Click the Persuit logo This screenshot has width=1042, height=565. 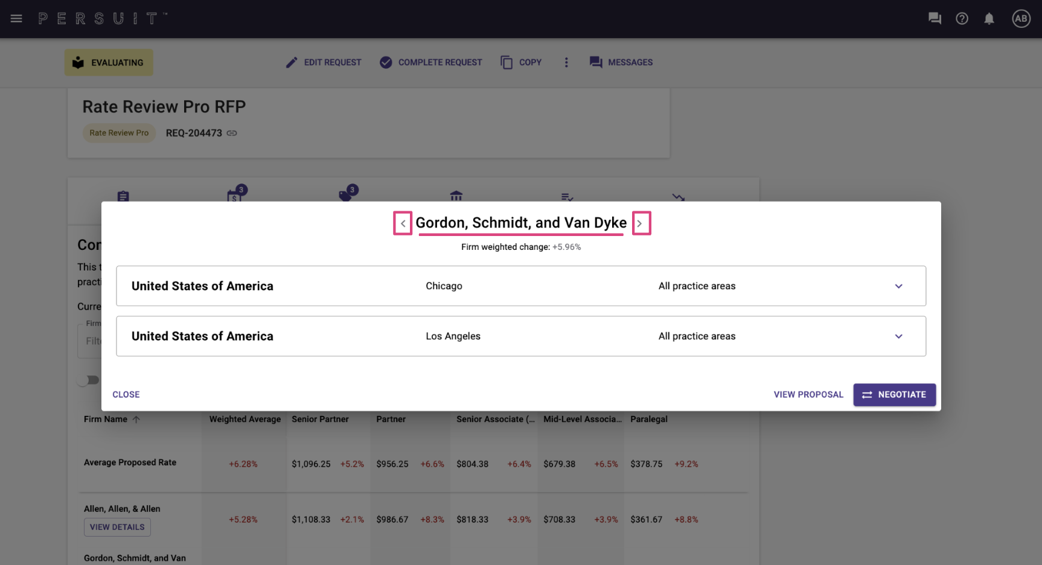103,19
